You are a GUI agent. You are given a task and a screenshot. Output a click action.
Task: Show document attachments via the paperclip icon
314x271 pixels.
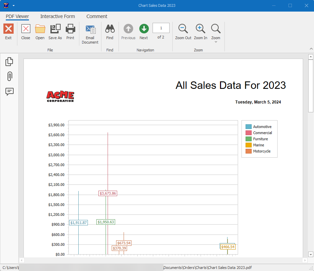click(x=9, y=77)
